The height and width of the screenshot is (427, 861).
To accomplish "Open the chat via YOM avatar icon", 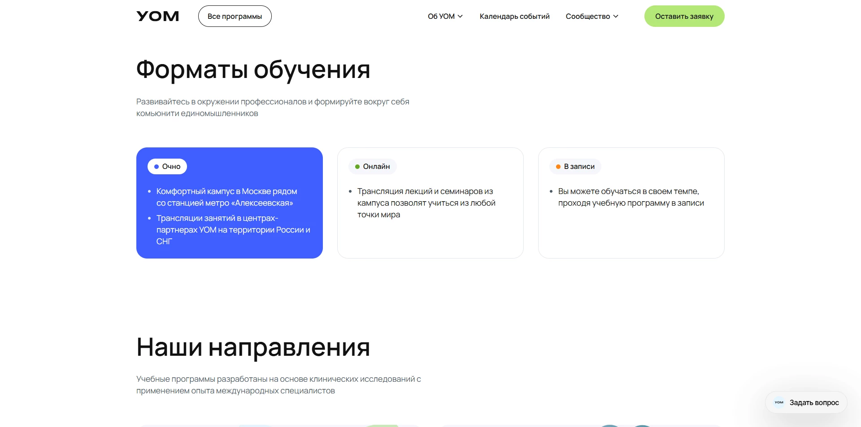I will pyautogui.click(x=779, y=402).
